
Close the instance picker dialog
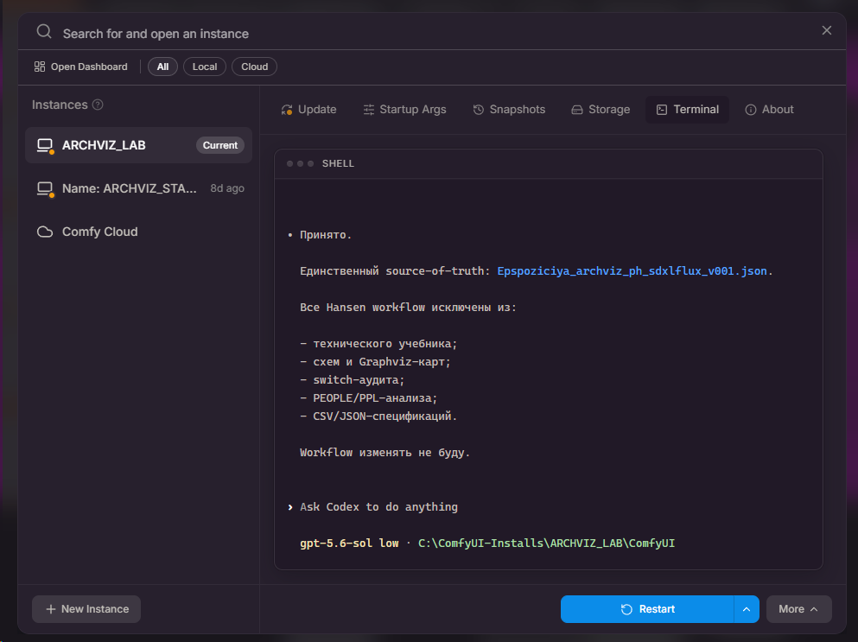coord(826,30)
